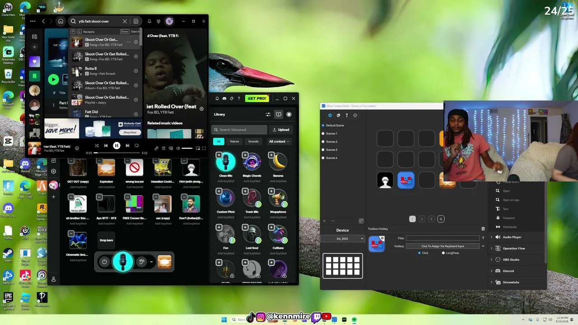Open Voicemod library filter settings icon
Viewport: 578px width, 325px height.
coord(268,114)
